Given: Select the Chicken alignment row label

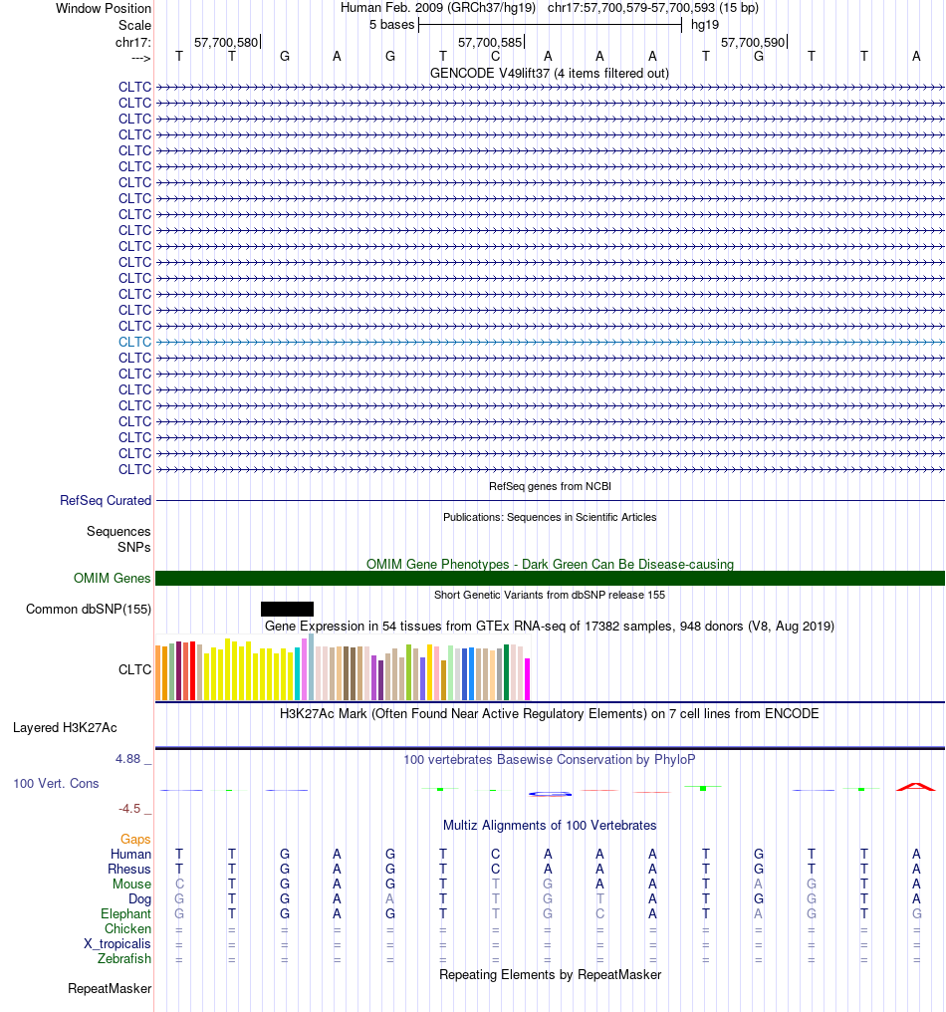Looking at the screenshot, I should [x=127, y=929].
